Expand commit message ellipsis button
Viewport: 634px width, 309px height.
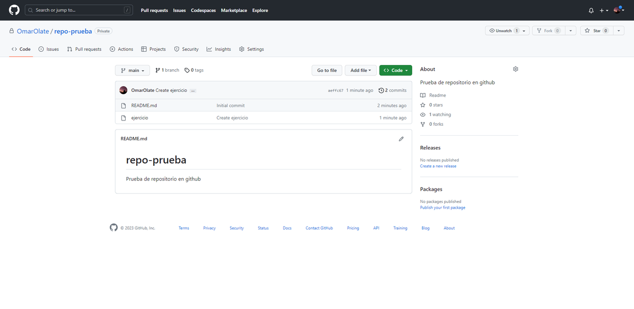click(x=193, y=91)
